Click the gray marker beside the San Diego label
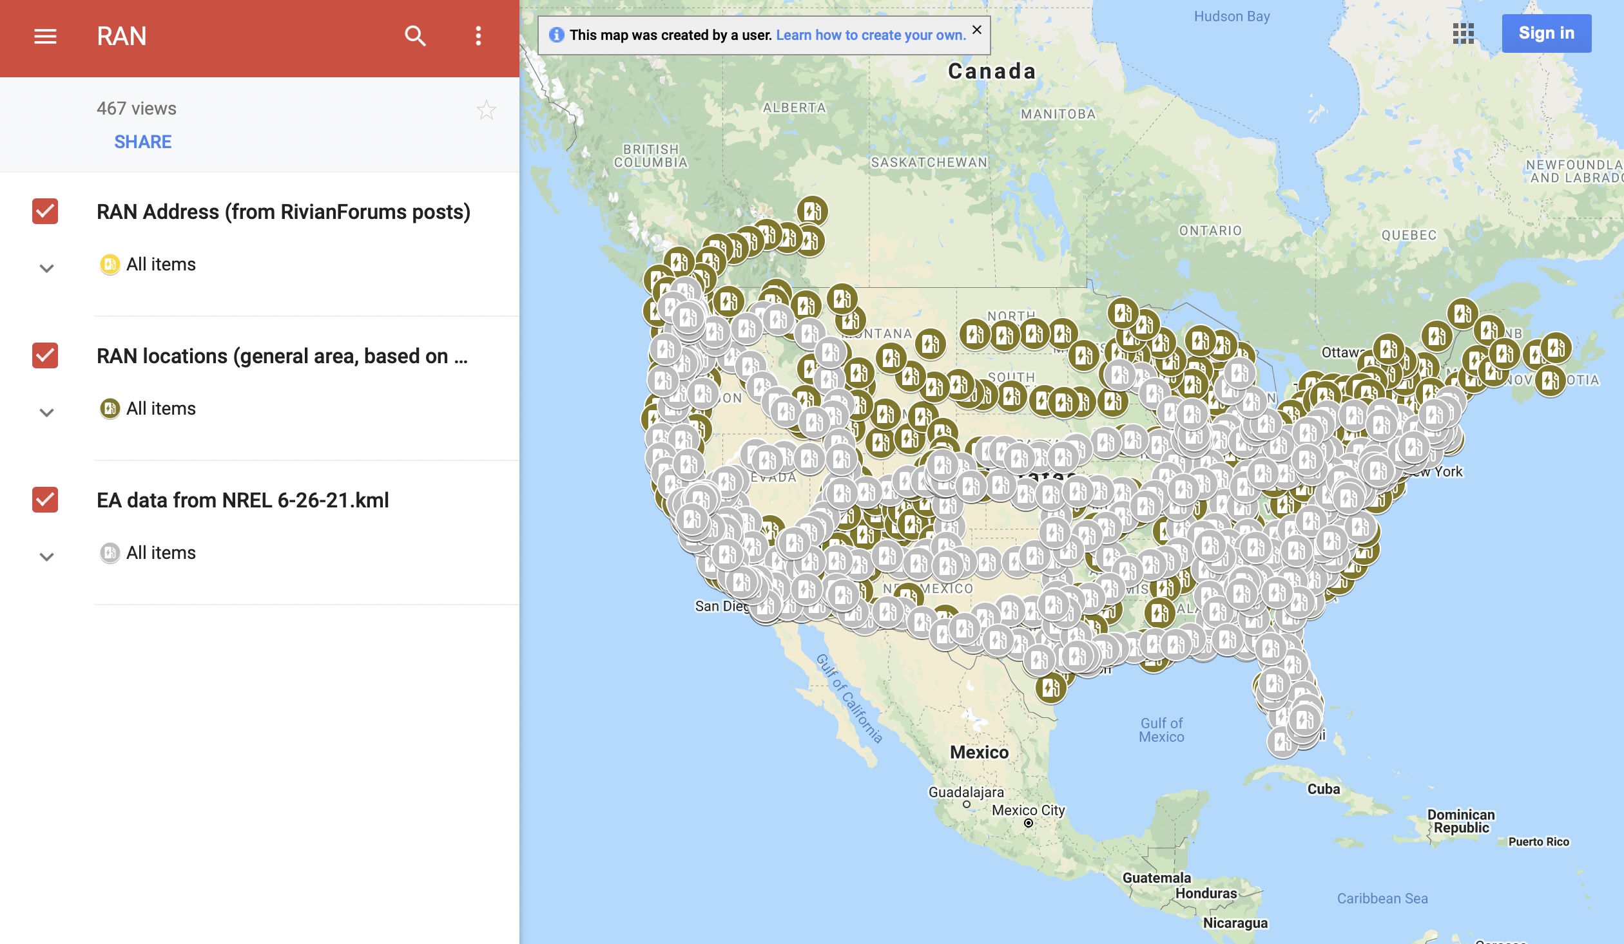Screen dimensions: 1624x944 766,607
